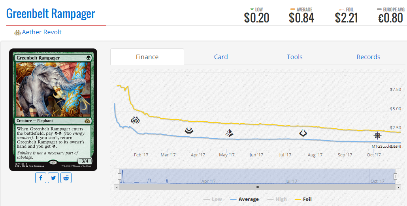Viewport: 407px width, 206px height.
Task: Click the EUROPE AVG price €0.80
Action: point(391,18)
